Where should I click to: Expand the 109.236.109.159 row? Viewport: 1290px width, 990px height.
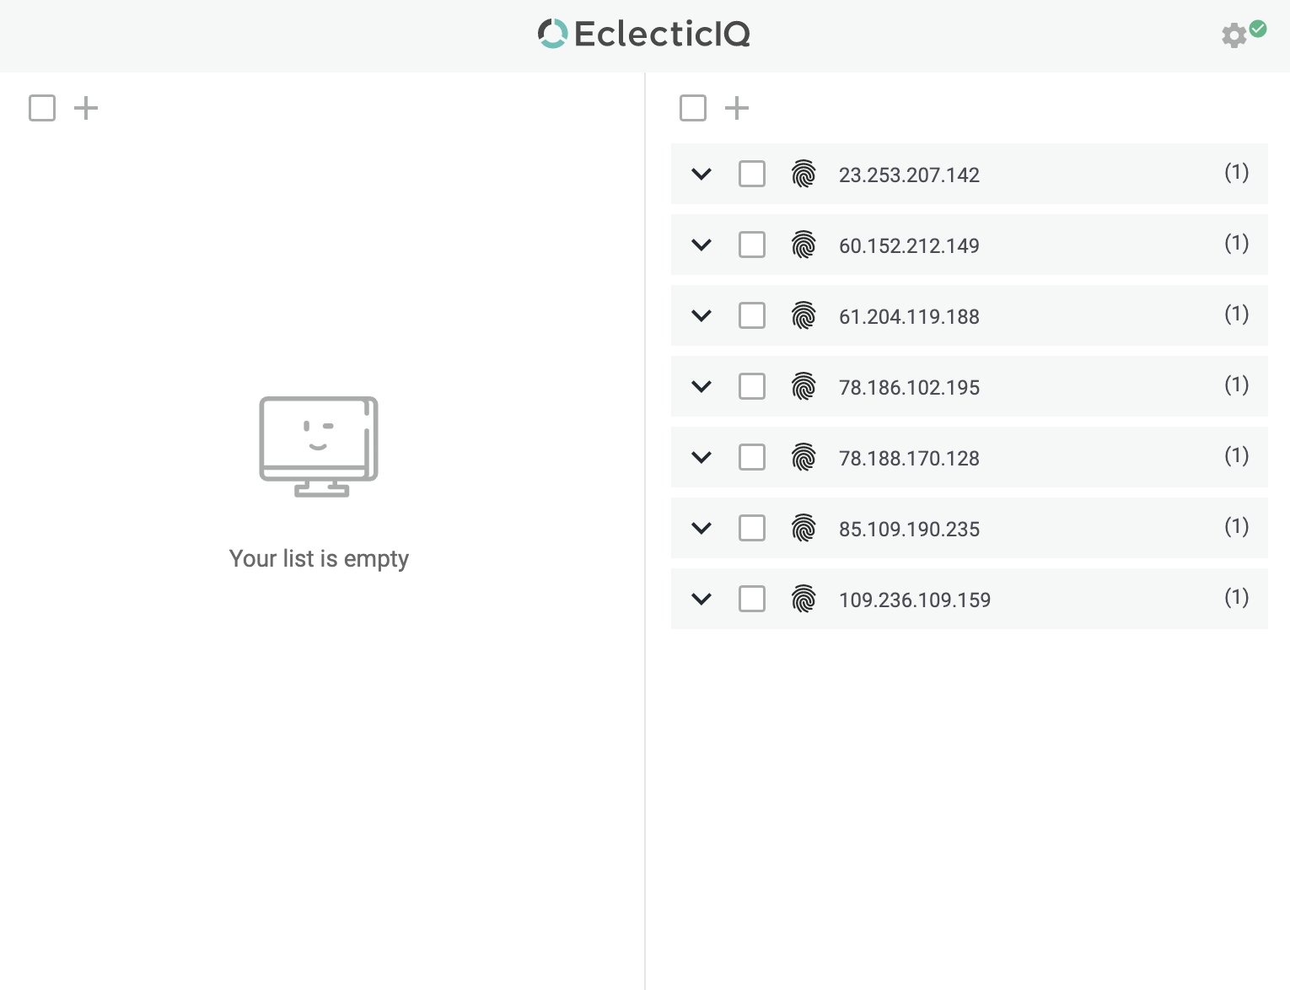point(701,599)
